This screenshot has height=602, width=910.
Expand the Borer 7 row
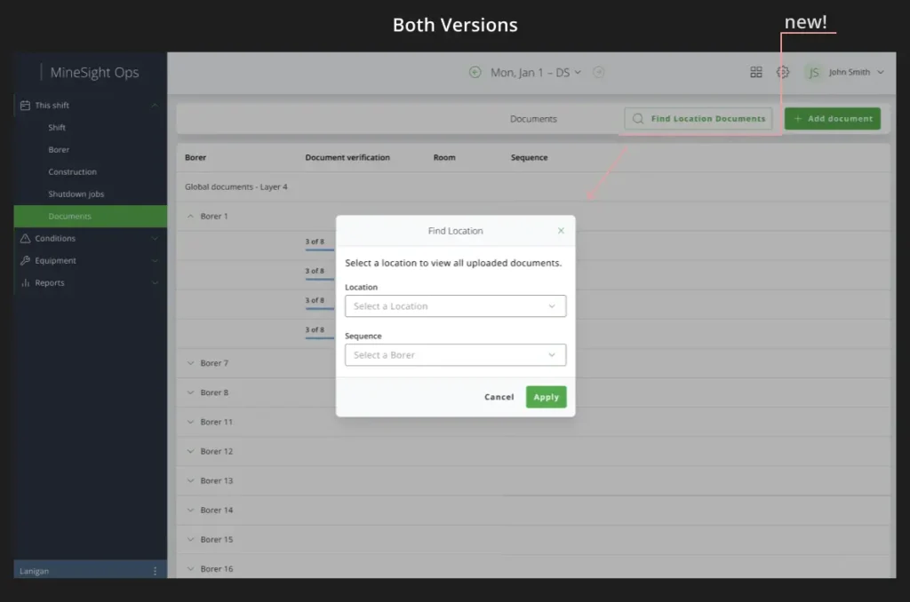190,363
